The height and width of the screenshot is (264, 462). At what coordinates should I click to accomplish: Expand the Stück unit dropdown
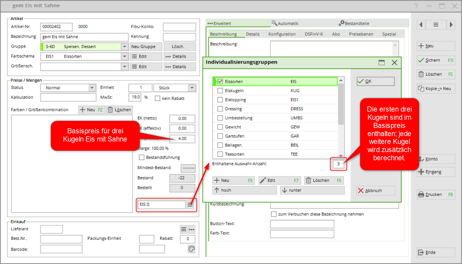tap(192, 88)
